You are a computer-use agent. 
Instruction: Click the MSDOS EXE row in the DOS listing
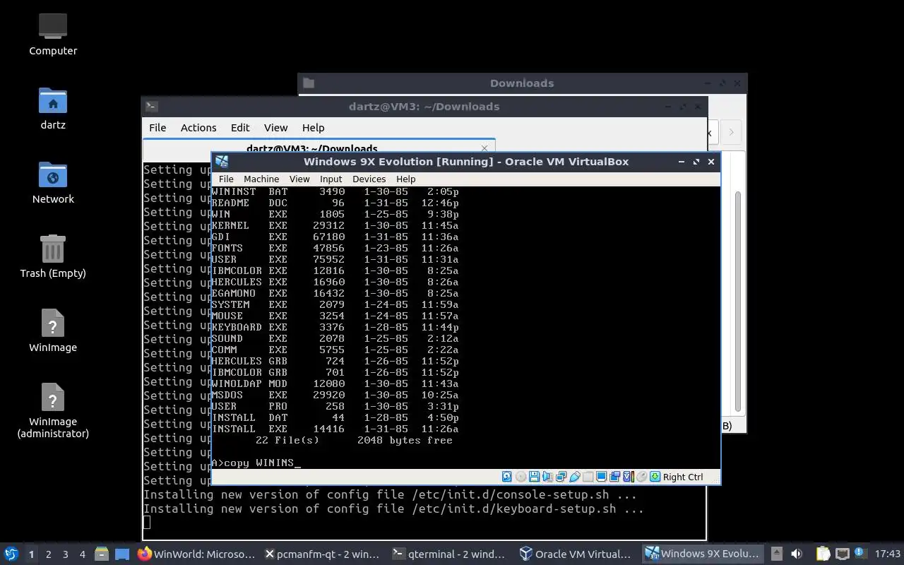coord(335,395)
